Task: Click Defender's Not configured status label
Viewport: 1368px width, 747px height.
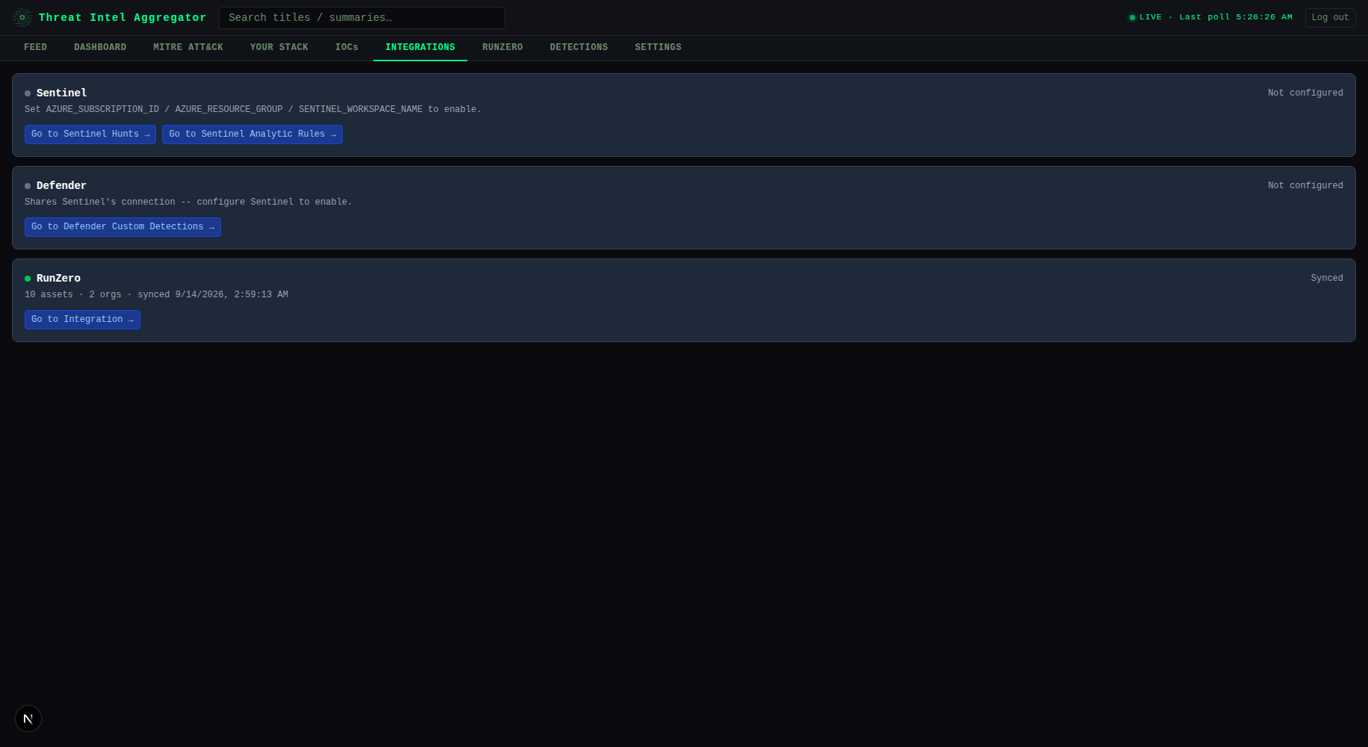Action: coord(1305,185)
